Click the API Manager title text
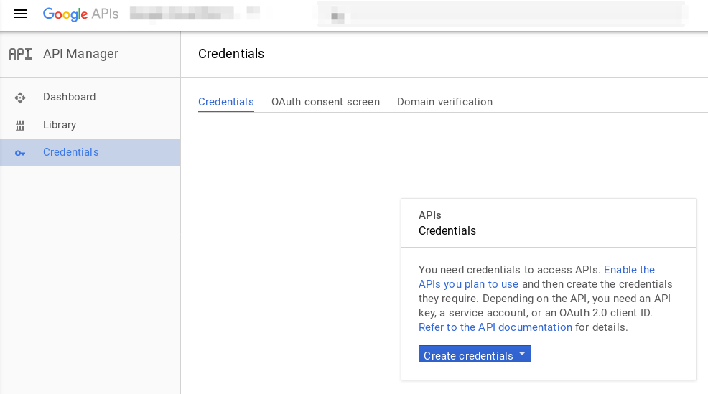Screen dimensions: 708x394 81,54
